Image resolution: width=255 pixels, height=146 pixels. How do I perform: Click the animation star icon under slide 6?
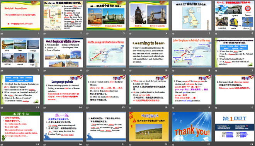tap(216, 34)
